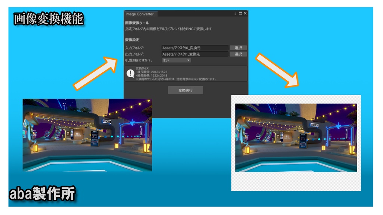This screenshot has height=215, width=383.
Task: Close the Image Converter window
Action: click(245, 13)
